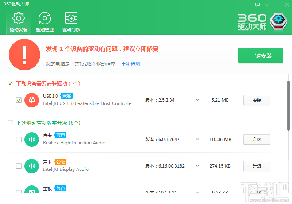The height and width of the screenshot is (204, 292).
Task: Uncheck the USB3.0 driver checkbox
Action: [x=19, y=100]
